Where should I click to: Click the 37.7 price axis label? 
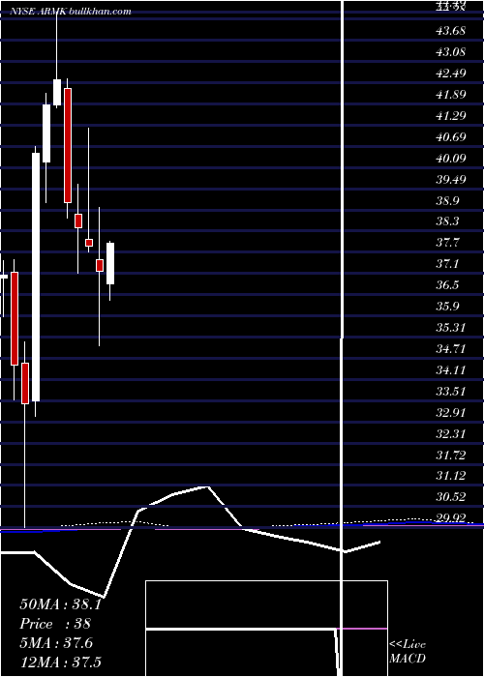(x=447, y=243)
